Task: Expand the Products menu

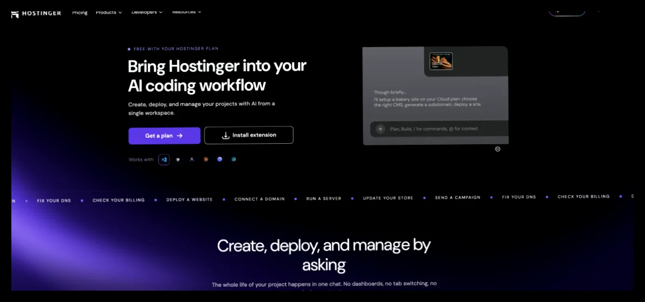Action: coord(109,12)
